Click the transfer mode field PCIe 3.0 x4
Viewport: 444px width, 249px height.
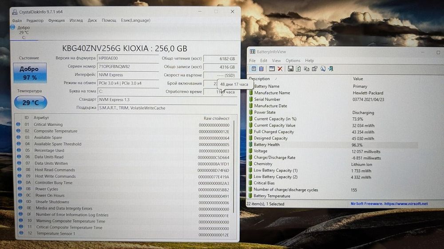(128, 83)
